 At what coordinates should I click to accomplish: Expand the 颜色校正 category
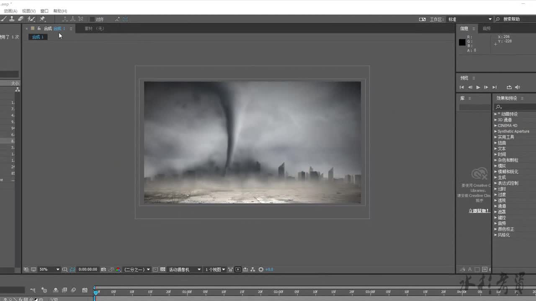[496, 229]
